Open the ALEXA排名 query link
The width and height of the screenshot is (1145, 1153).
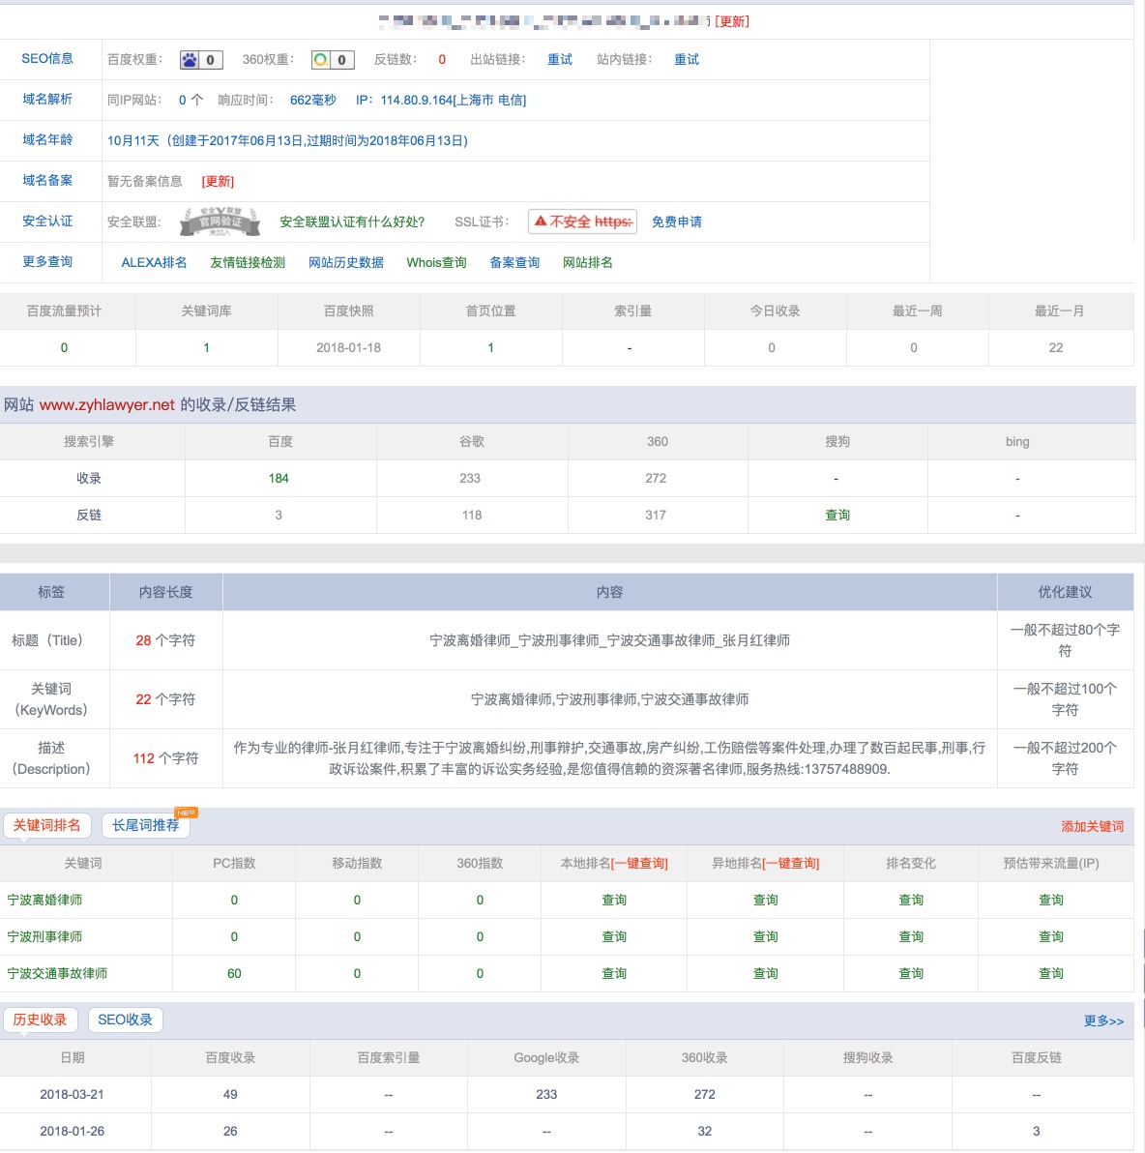point(154,263)
